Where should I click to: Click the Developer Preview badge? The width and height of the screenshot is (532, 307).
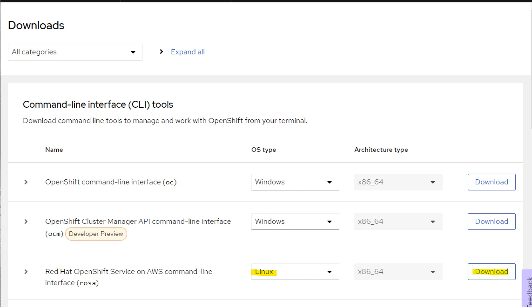click(x=96, y=234)
